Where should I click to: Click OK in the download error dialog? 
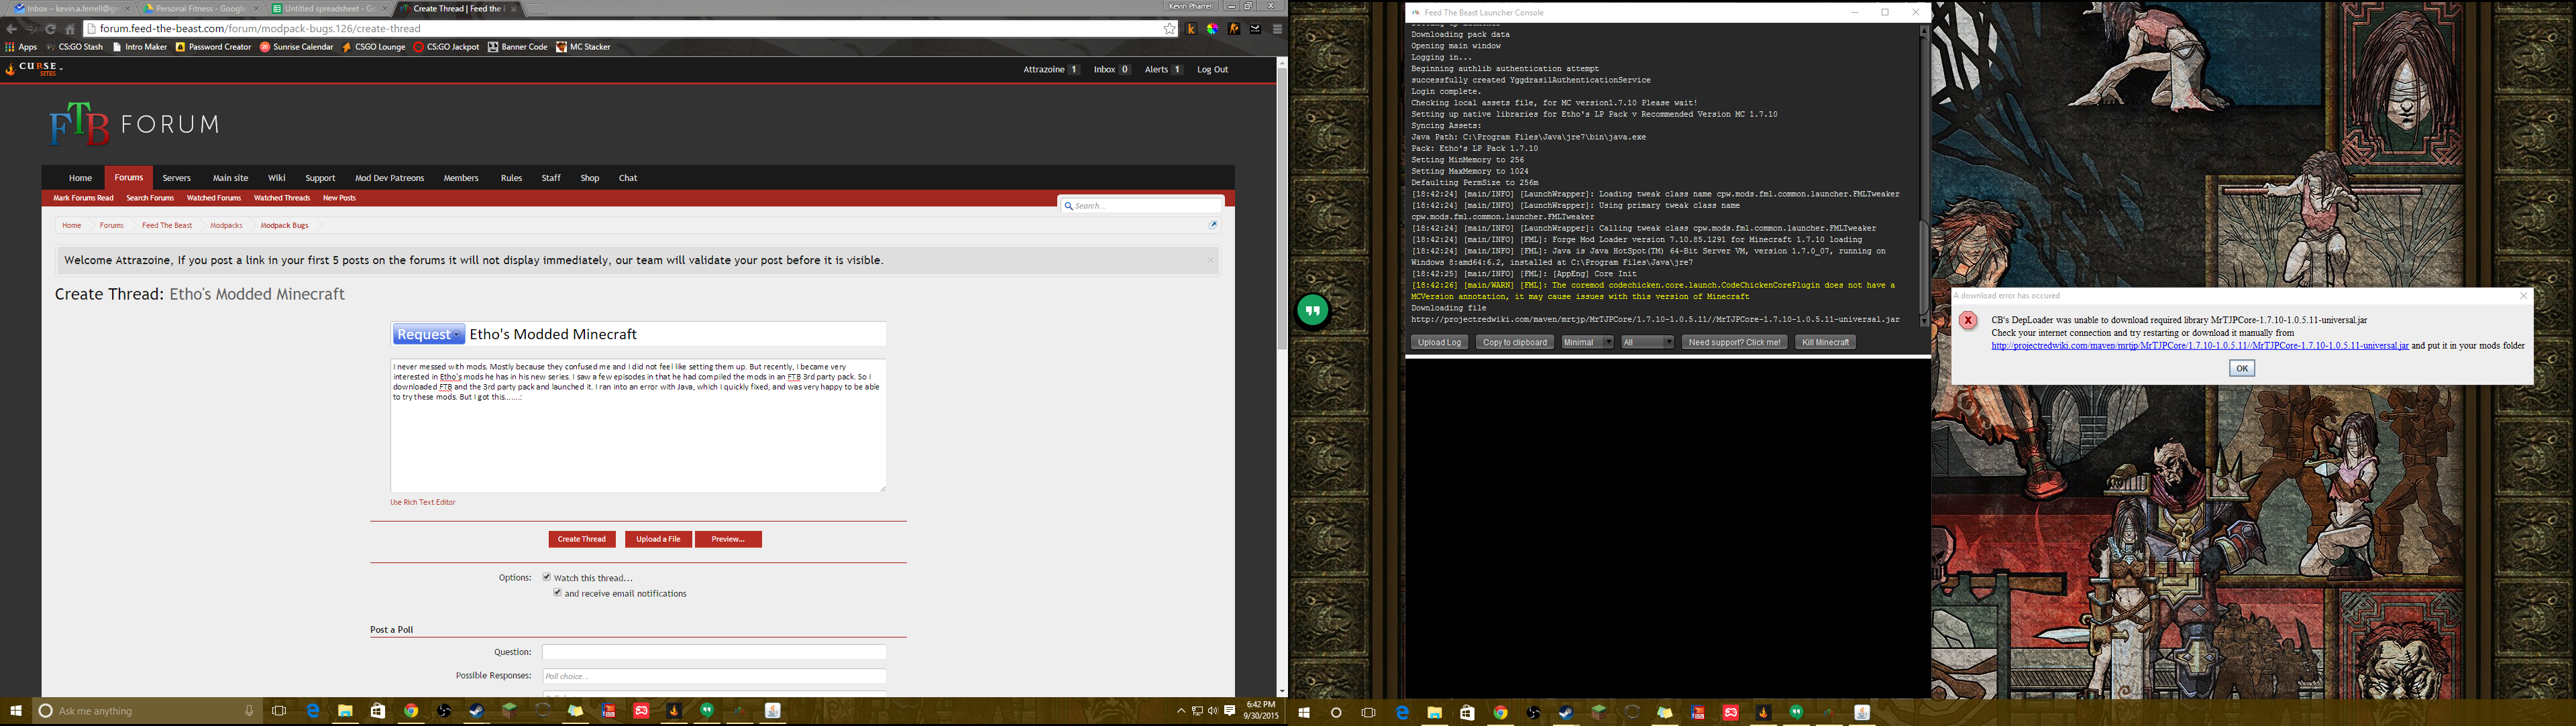(2242, 369)
